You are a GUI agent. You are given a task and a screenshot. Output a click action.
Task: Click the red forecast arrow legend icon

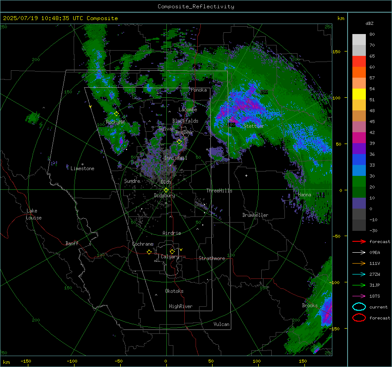[x=359, y=241]
